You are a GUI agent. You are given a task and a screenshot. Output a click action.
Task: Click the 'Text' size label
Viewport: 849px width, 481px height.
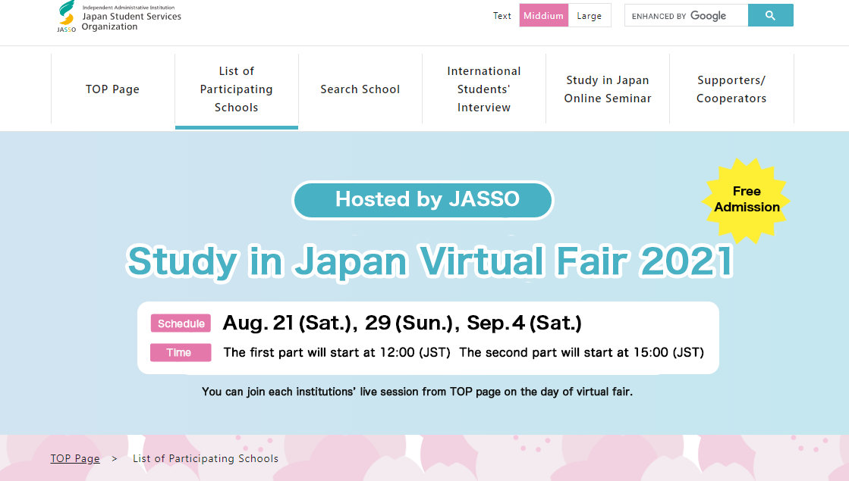point(502,16)
